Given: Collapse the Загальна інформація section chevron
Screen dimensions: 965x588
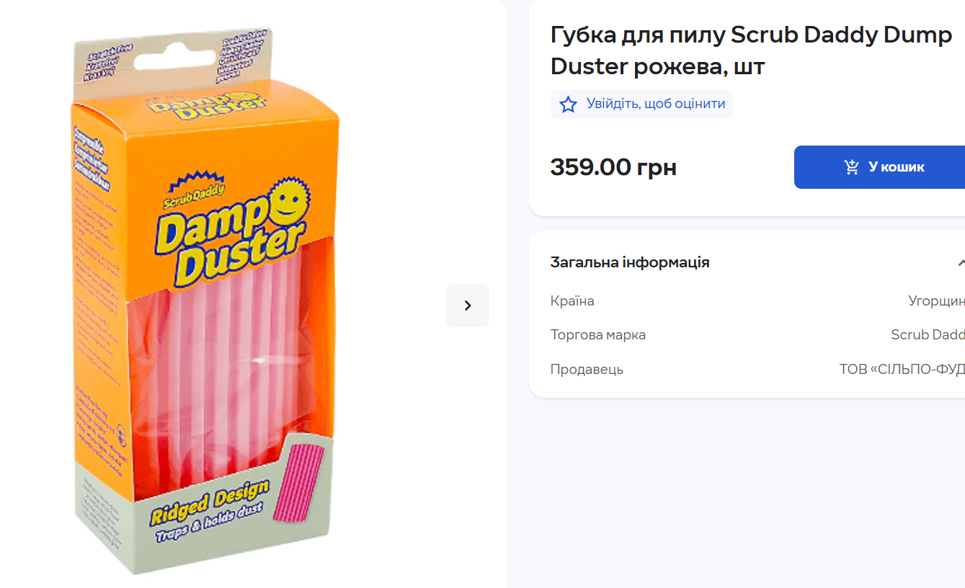Looking at the screenshot, I should point(960,262).
